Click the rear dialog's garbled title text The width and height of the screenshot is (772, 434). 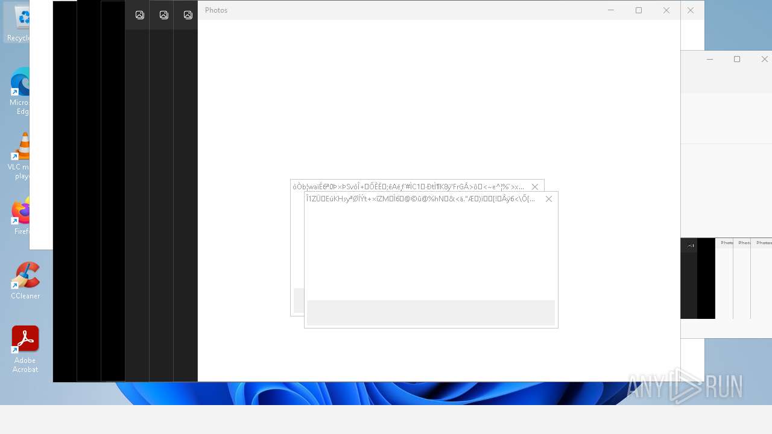click(408, 187)
